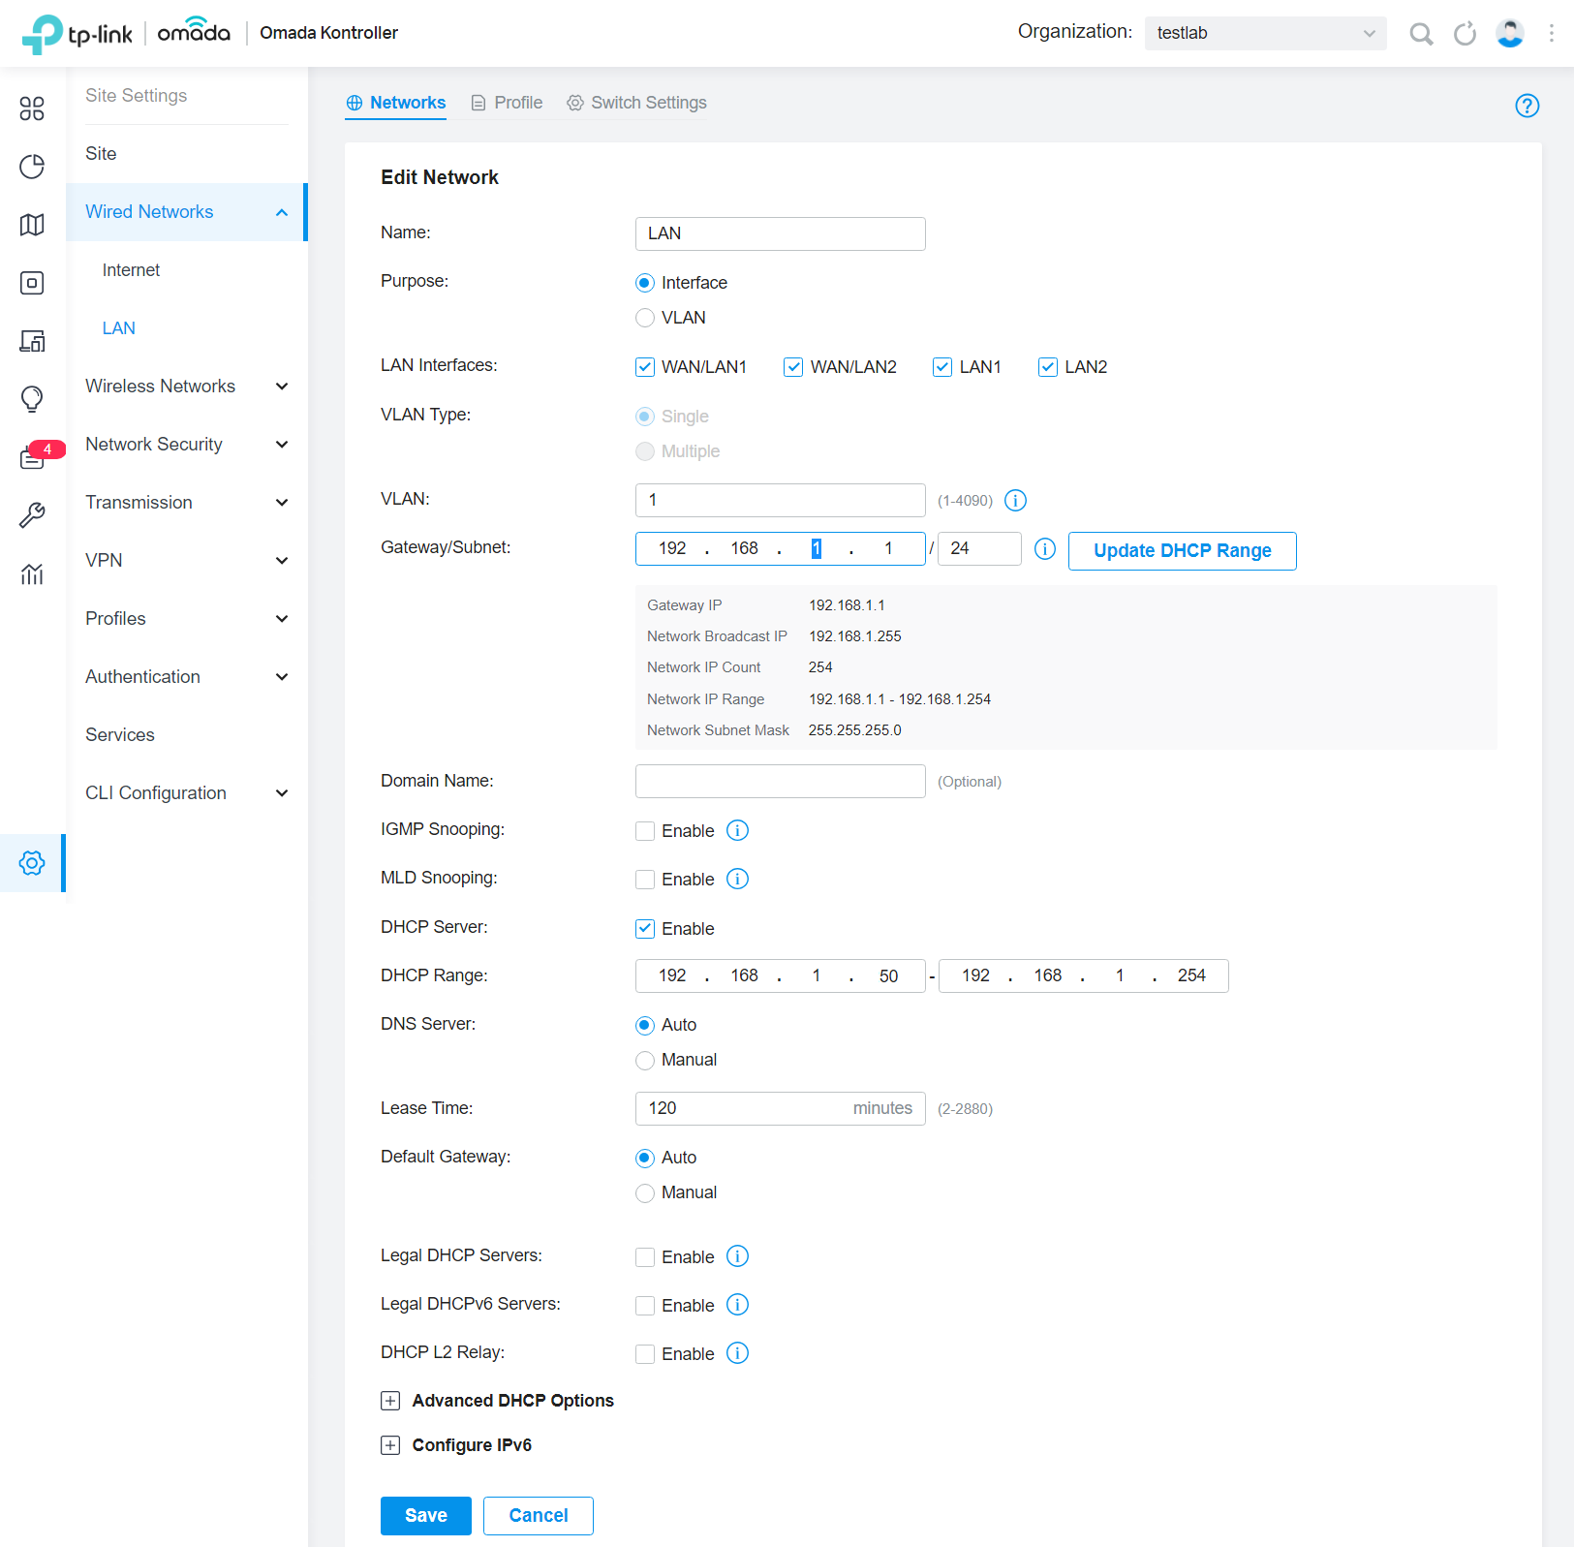Uncheck the WAN/LAN1 interface checkbox
Viewport: 1574px width, 1547px height.
click(645, 367)
